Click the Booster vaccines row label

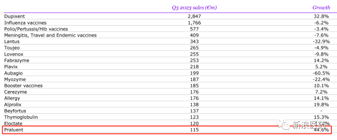click(23, 86)
